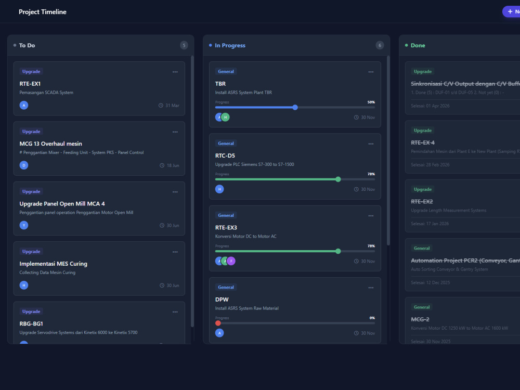Click clock icon on TBR card
This screenshot has width=520, height=390.
[x=356, y=118]
